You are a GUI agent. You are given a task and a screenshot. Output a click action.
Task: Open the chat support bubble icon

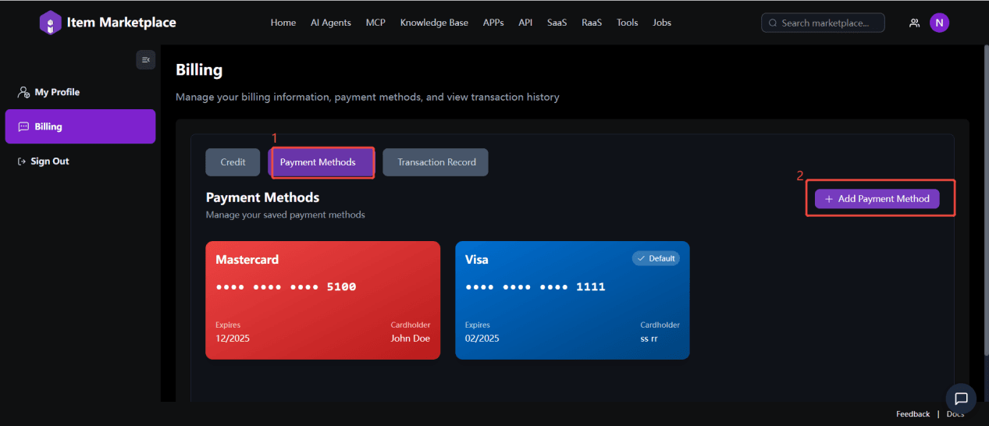pyautogui.click(x=961, y=399)
